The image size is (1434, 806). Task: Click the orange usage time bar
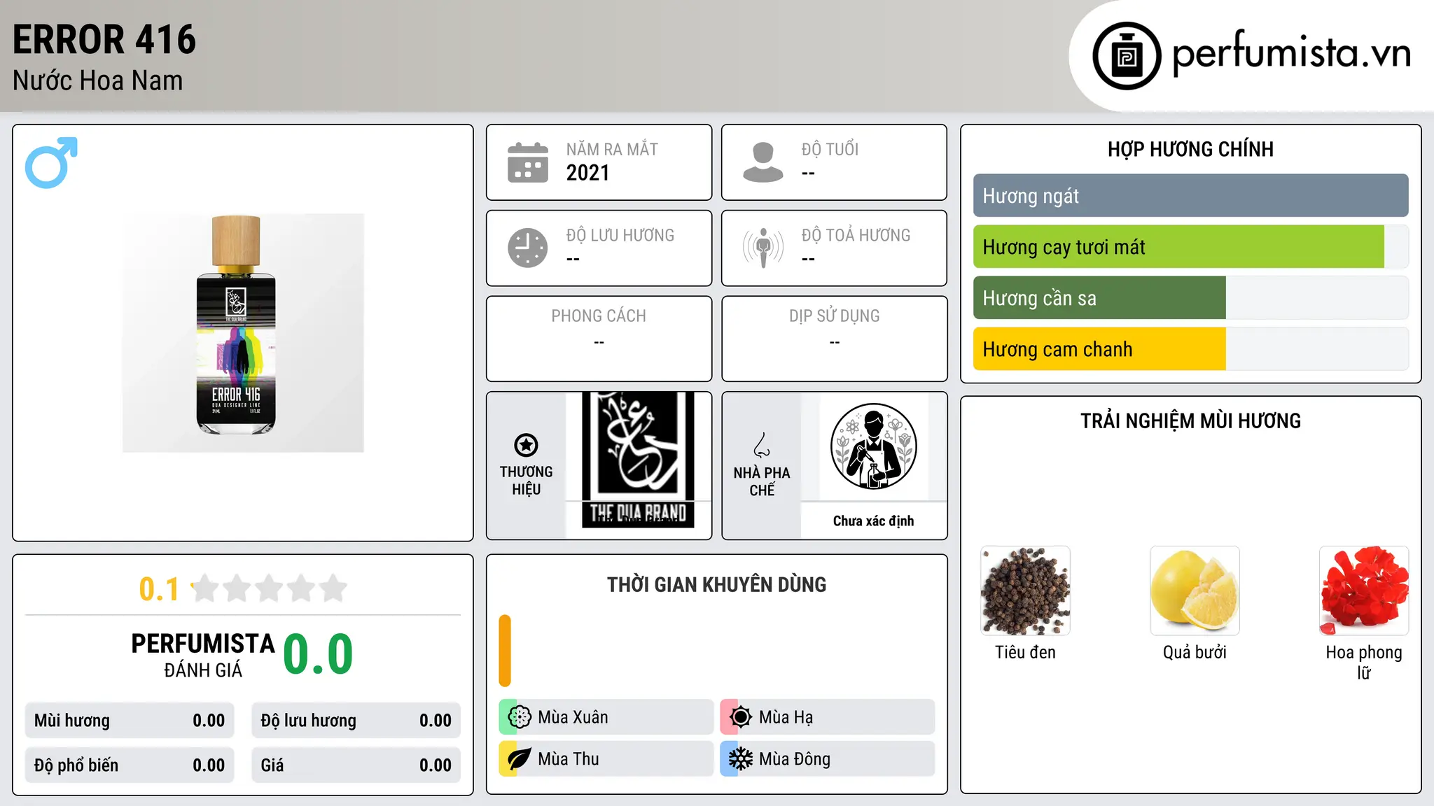point(505,651)
